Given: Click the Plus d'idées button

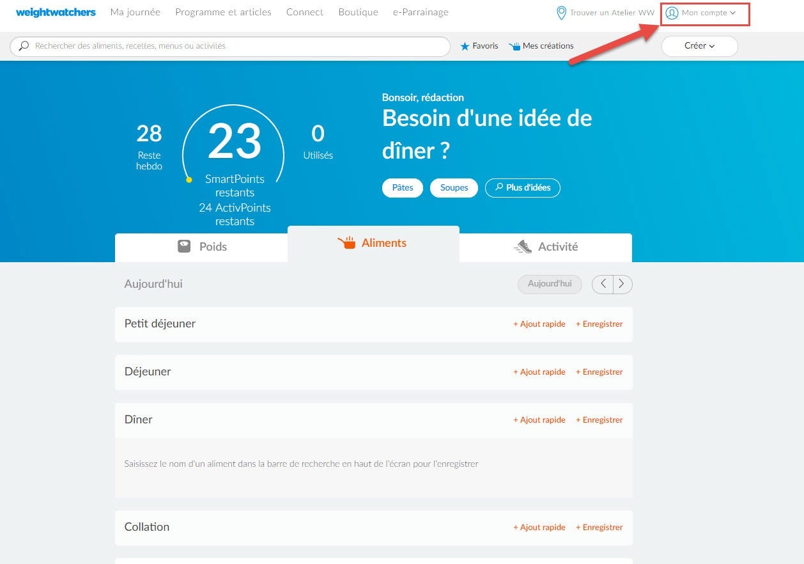Looking at the screenshot, I should point(523,188).
